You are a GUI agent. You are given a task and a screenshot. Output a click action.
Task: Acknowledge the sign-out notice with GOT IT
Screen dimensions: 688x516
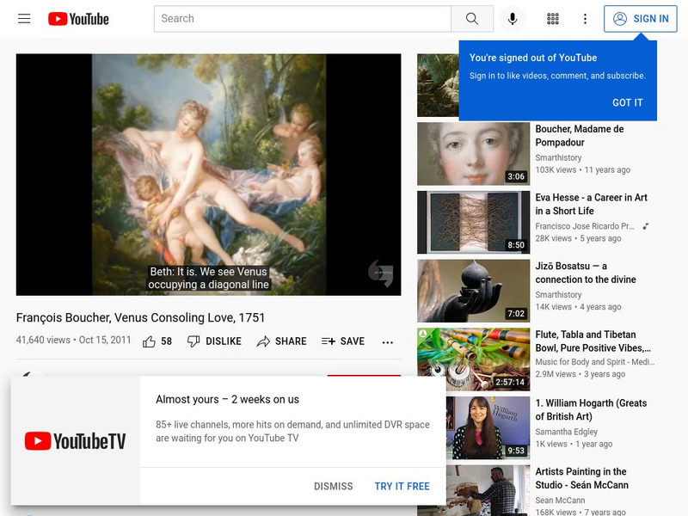point(627,102)
